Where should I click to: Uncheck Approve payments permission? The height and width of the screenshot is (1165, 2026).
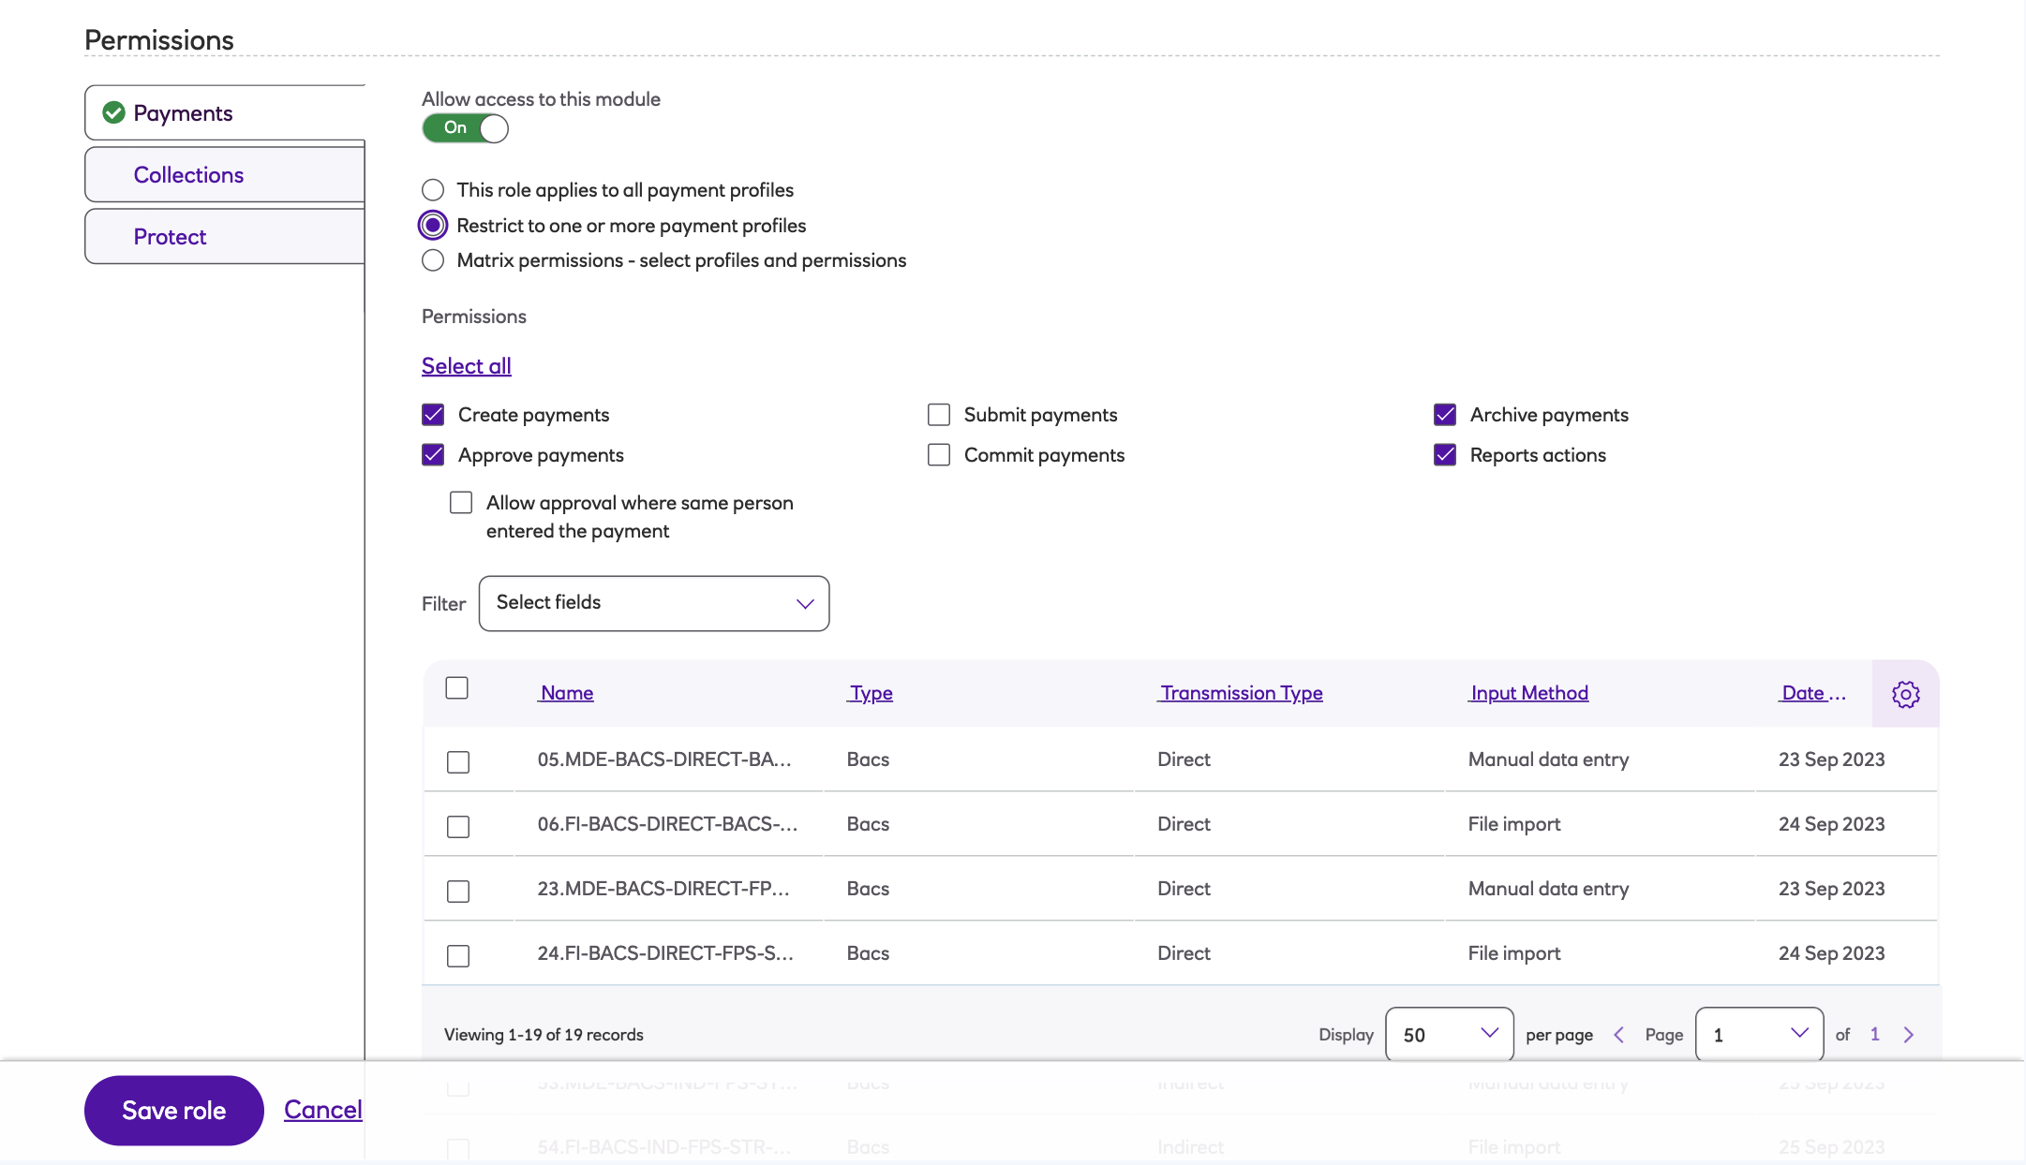433,455
